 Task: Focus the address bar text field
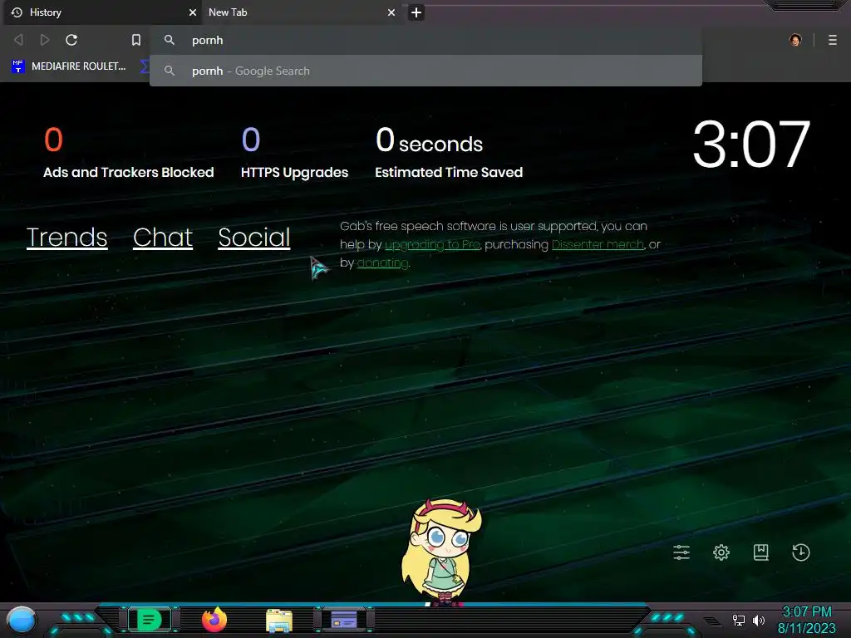tap(425, 40)
